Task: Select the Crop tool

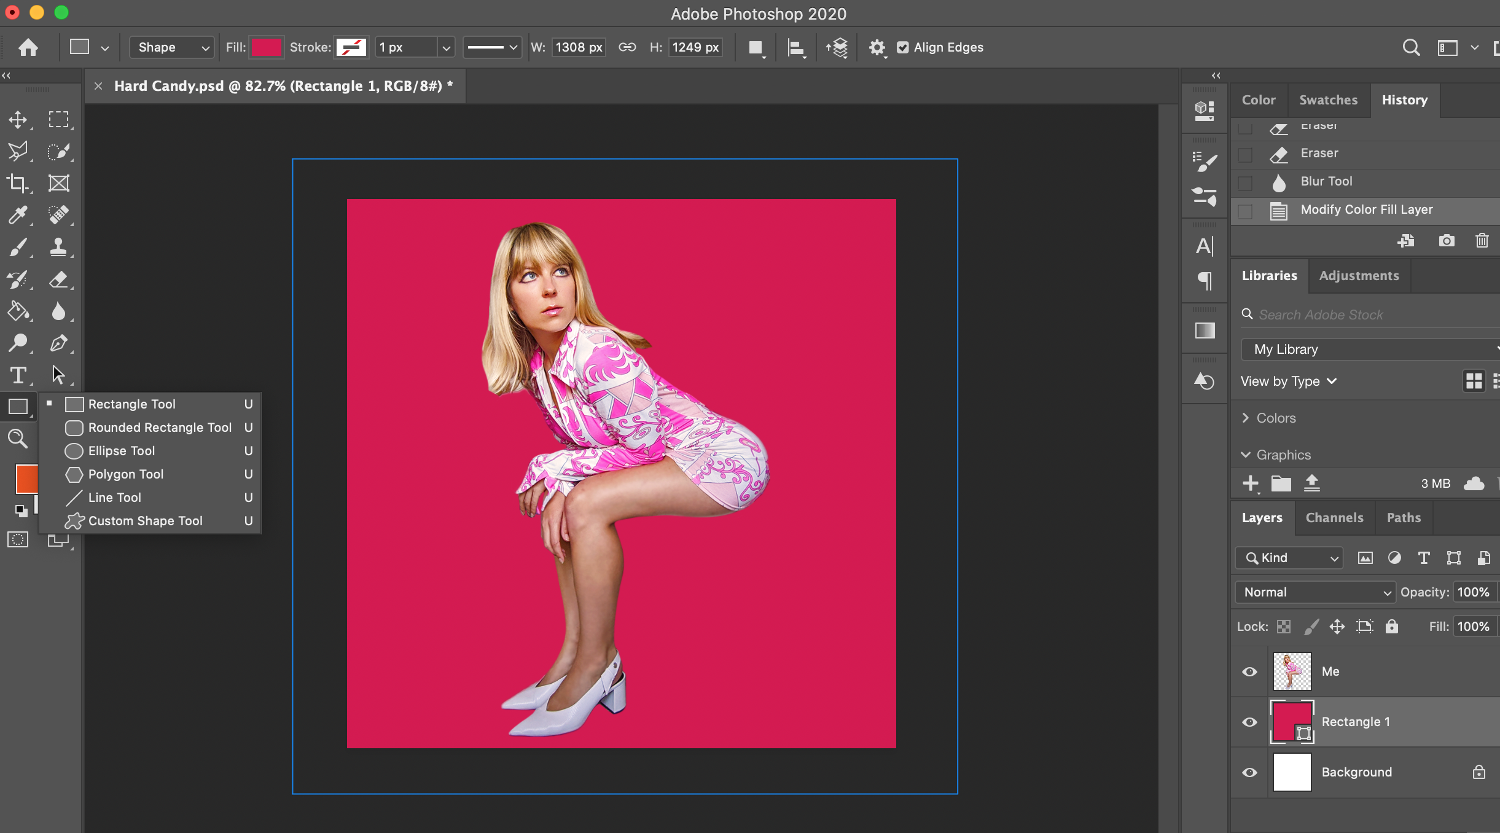Action: click(18, 183)
